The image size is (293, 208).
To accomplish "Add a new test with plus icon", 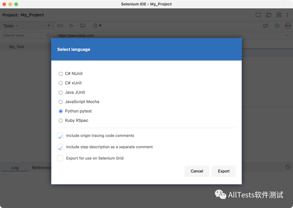I will [x=49, y=25].
